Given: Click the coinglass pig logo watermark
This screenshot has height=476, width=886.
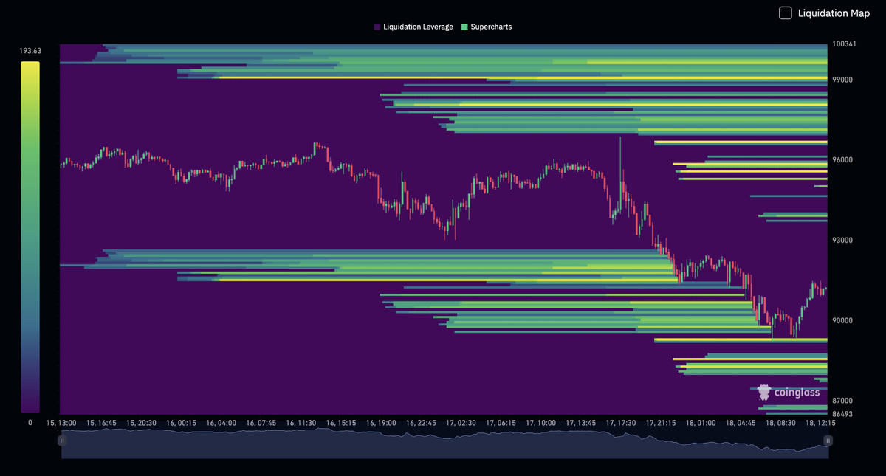Looking at the screenshot, I should coord(763,392).
